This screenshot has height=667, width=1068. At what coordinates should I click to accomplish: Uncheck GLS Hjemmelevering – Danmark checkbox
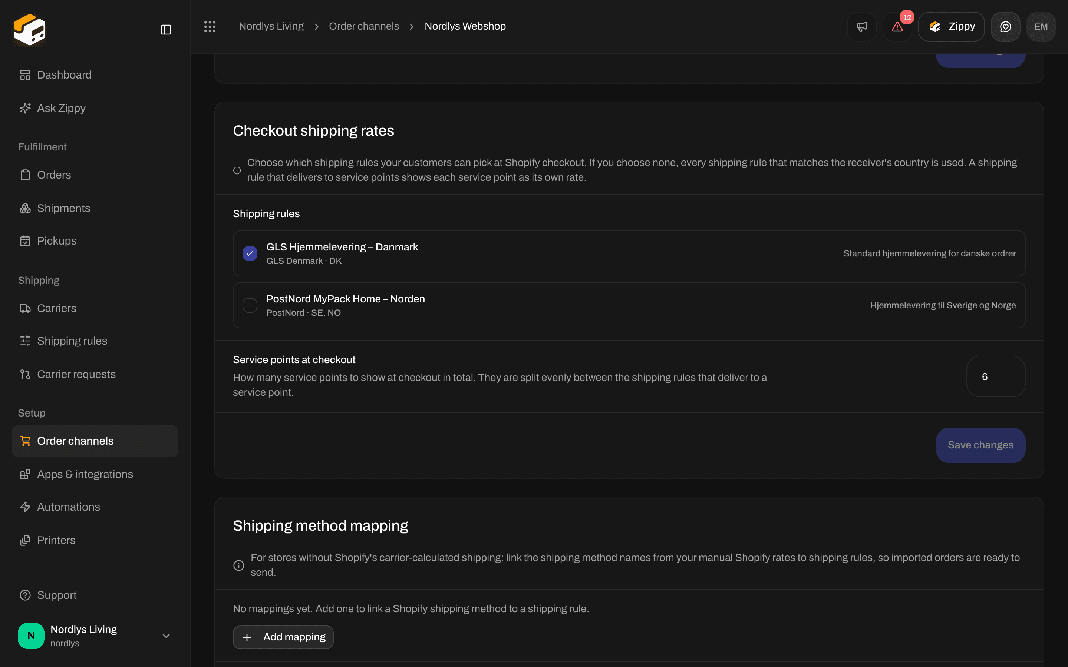click(250, 253)
